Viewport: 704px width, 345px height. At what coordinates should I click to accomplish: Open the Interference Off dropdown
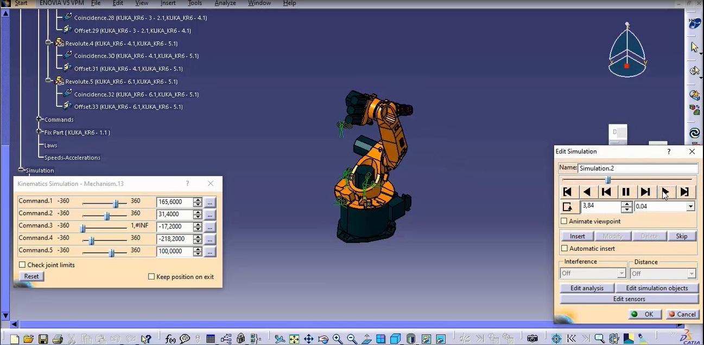621,274
